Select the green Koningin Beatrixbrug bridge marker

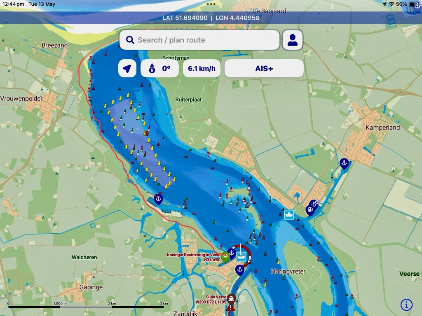tap(225, 257)
